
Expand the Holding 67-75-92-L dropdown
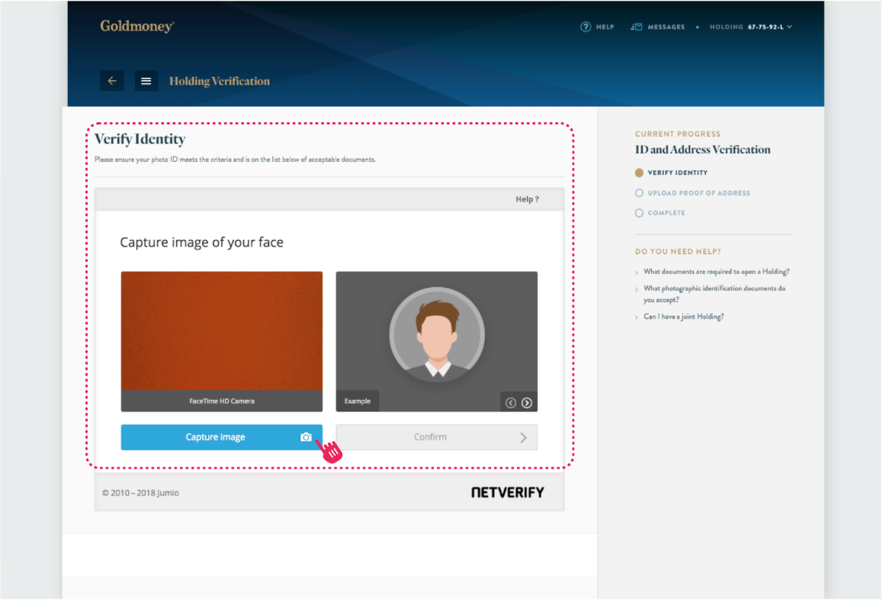pyautogui.click(x=750, y=27)
